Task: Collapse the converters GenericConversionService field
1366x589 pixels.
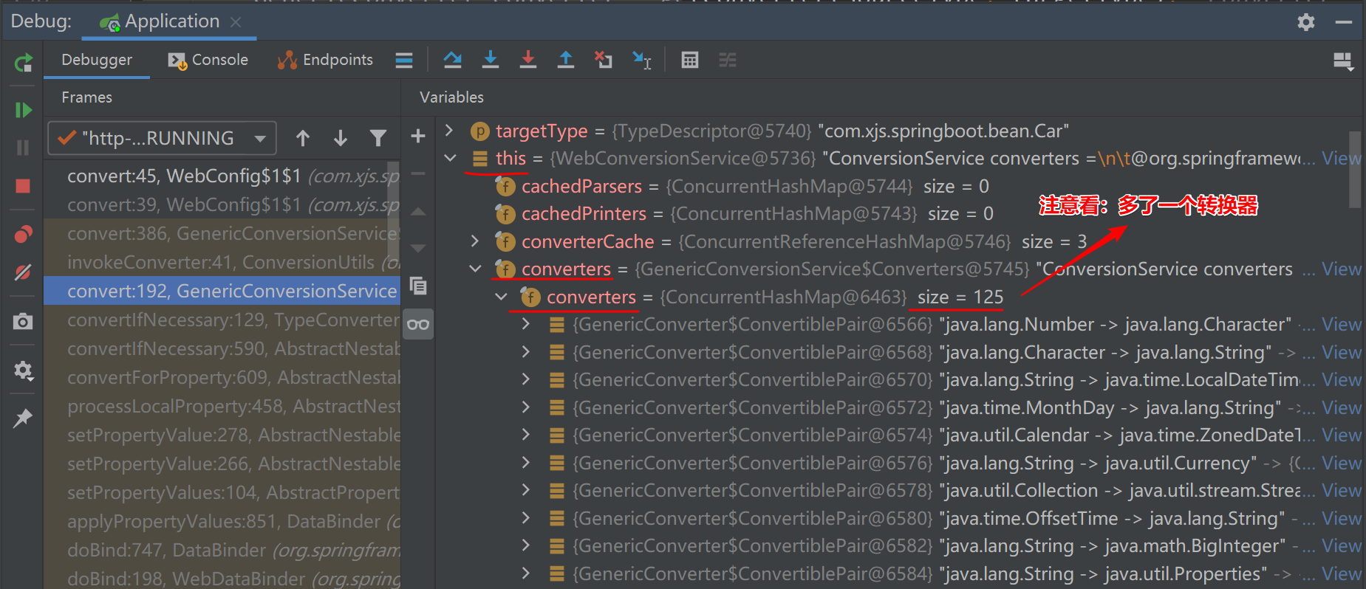Action: coord(475,269)
